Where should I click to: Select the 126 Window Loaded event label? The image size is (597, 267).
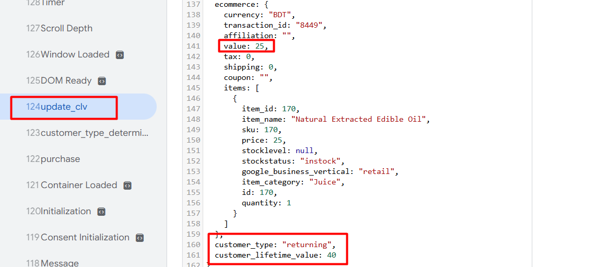point(68,54)
